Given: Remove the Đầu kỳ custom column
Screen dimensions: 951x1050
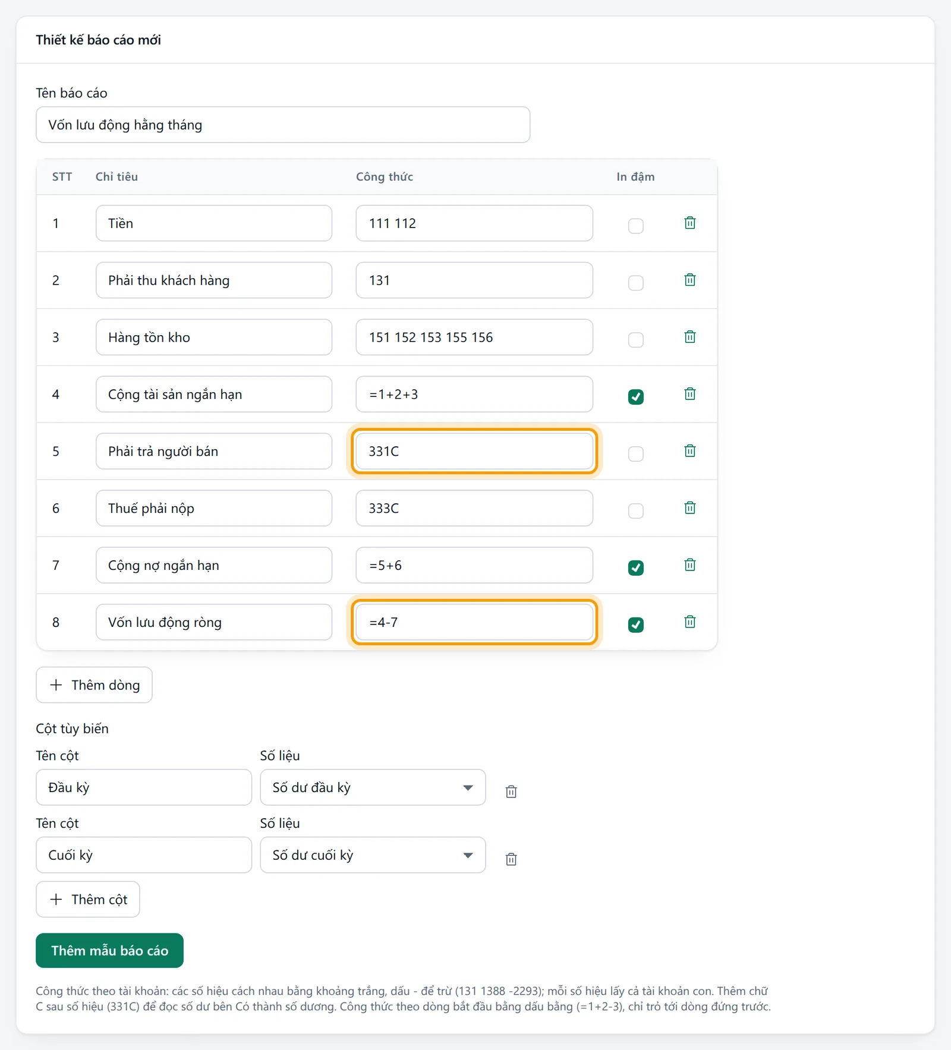Looking at the screenshot, I should point(511,792).
